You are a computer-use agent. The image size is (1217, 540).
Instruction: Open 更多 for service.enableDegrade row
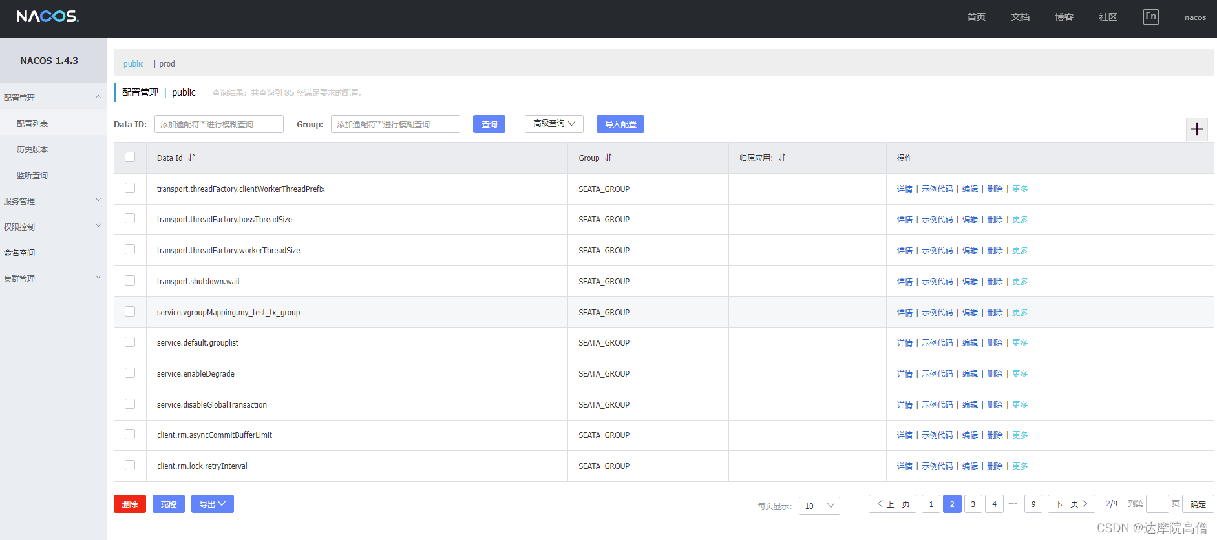point(1020,374)
